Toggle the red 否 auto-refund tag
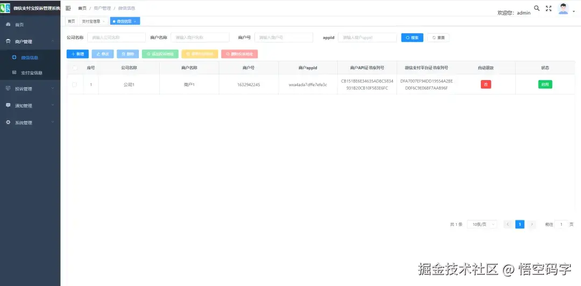The image size is (581, 286). (486, 84)
